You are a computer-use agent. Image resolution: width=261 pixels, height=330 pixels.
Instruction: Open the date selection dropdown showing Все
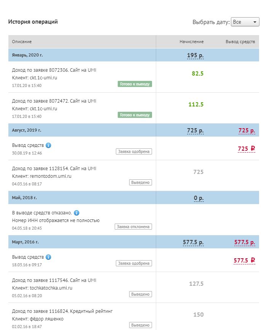pos(245,22)
